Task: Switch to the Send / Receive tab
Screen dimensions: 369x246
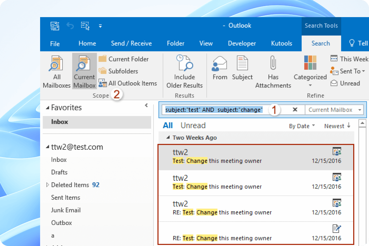Action: coord(131,43)
